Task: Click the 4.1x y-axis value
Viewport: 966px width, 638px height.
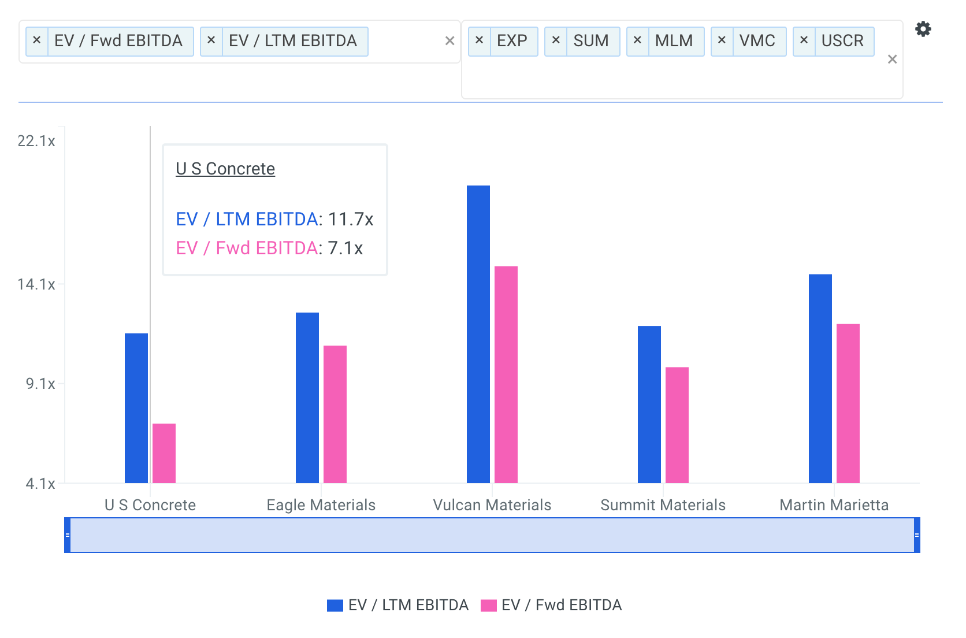Action: coord(40,484)
